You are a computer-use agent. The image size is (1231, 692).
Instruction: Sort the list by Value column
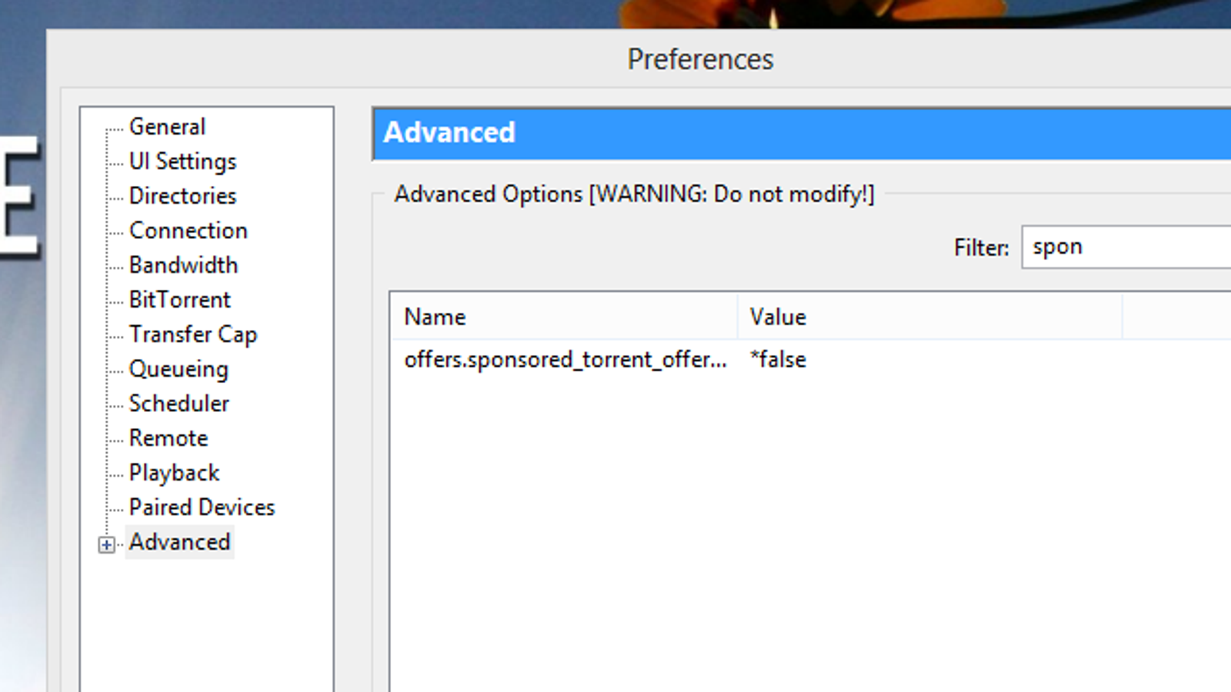pos(929,317)
